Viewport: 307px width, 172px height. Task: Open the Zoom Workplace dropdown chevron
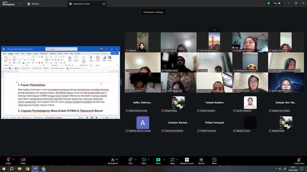(x=20, y=3)
